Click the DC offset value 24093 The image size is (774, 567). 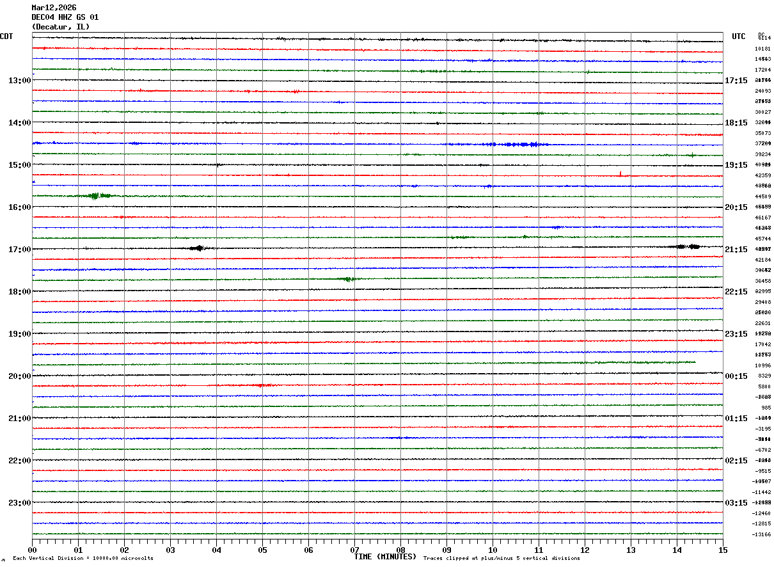[762, 91]
